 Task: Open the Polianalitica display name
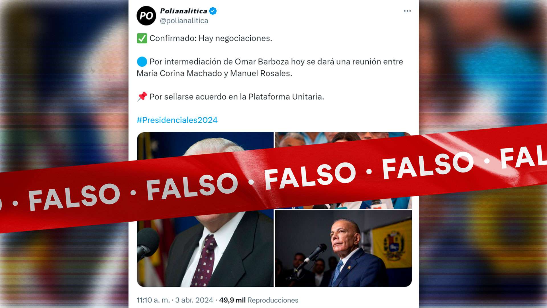[183, 11]
